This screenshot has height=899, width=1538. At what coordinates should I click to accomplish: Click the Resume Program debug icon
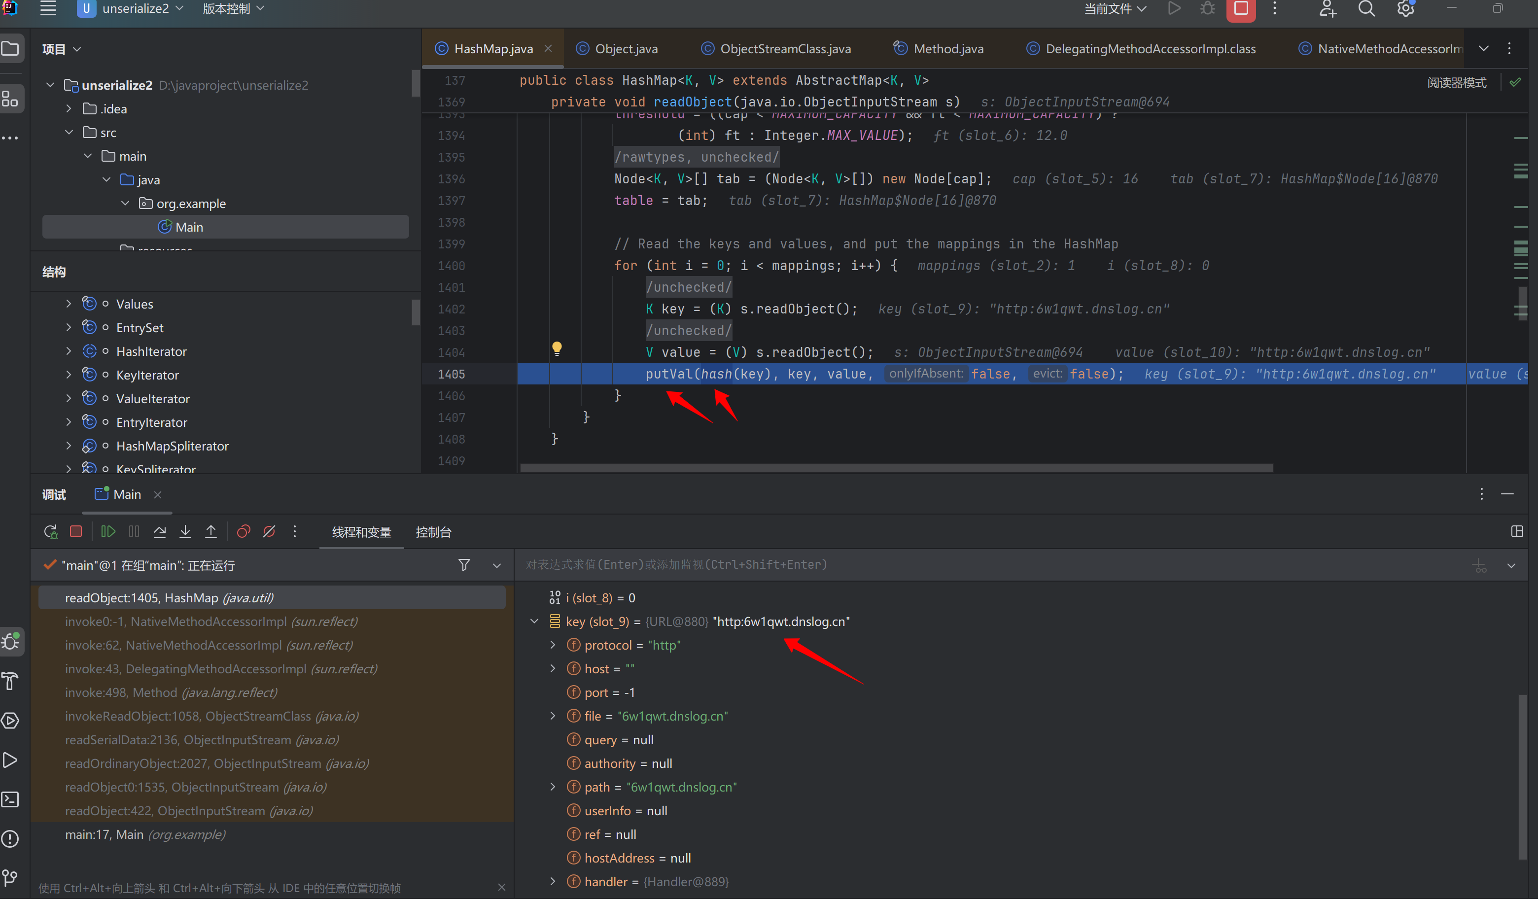click(108, 532)
